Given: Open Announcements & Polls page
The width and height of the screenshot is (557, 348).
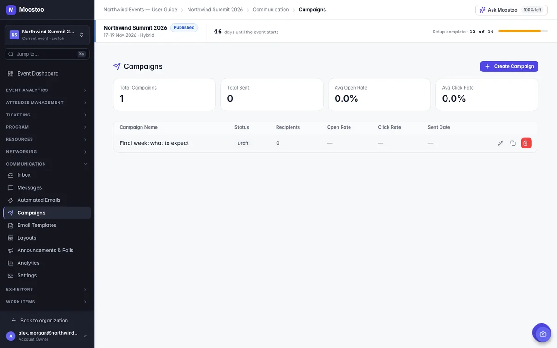Looking at the screenshot, I should 47,251.
